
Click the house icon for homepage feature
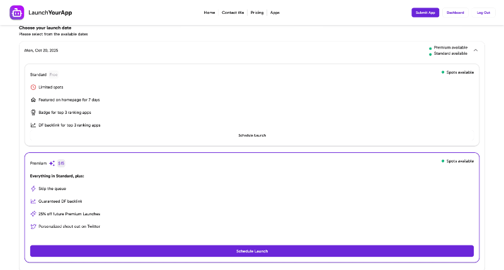[x=33, y=99]
